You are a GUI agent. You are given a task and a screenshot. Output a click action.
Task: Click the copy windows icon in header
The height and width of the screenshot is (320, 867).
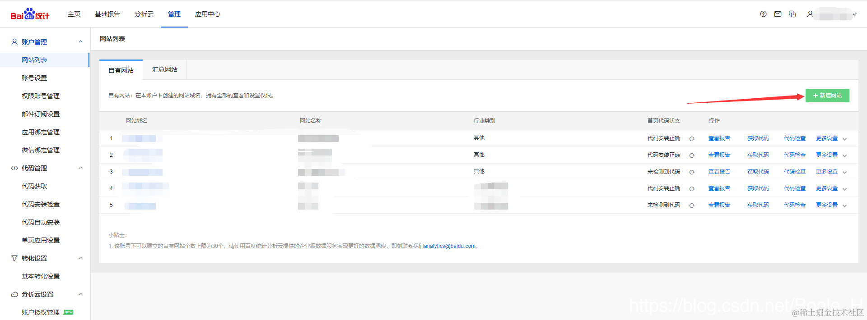pyautogui.click(x=792, y=14)
